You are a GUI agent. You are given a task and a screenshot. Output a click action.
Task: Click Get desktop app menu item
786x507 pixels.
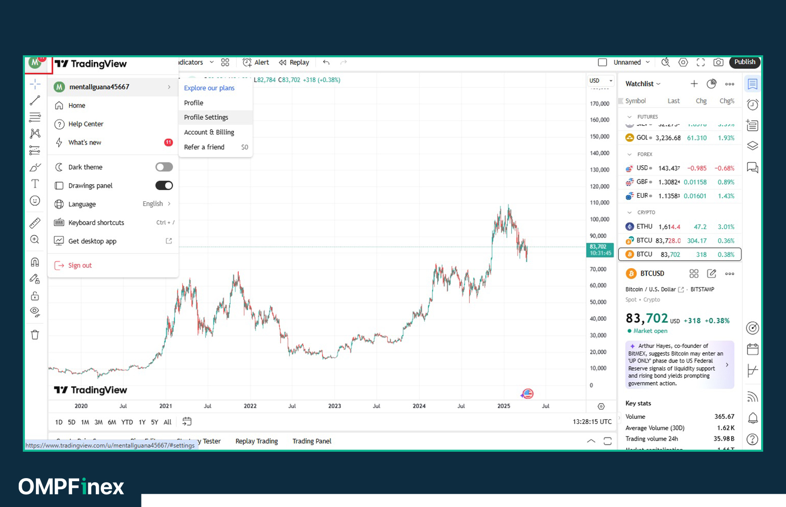pyautogui.click(x=113, y=241)
